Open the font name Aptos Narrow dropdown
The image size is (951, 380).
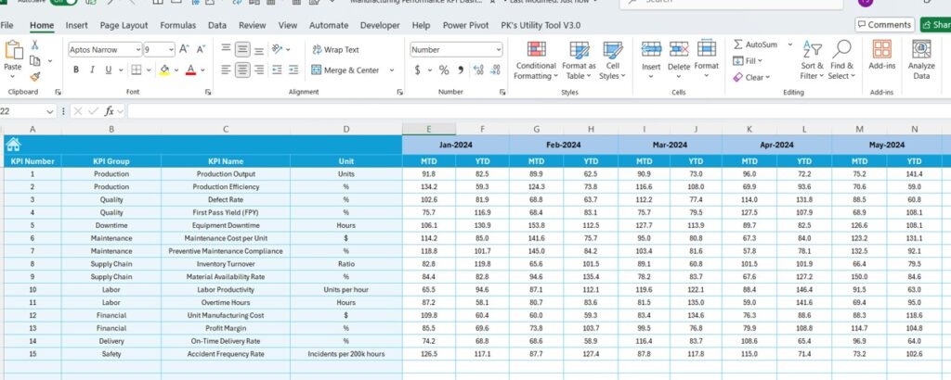tap(138, 50)
